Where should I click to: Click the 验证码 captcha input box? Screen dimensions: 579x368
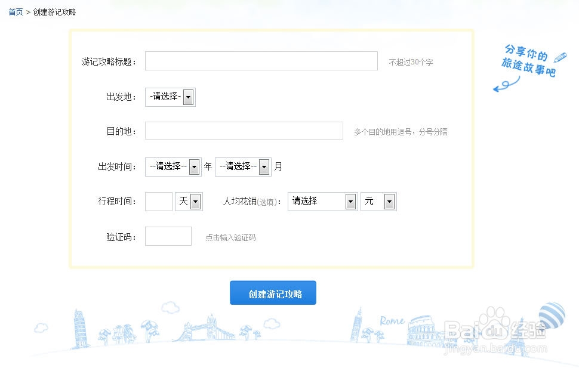(168, 236)
